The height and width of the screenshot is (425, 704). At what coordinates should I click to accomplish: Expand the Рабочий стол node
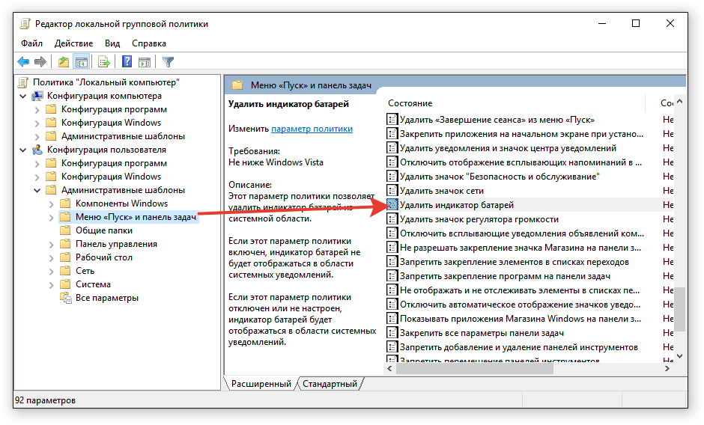[x=51, y=258]
